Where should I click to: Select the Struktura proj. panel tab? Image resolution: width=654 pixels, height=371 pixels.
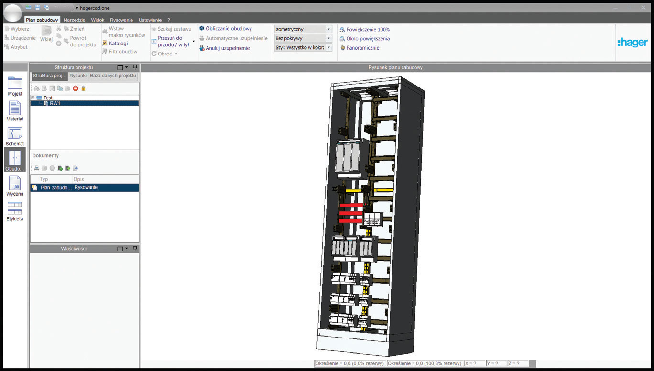coord(49,76)
